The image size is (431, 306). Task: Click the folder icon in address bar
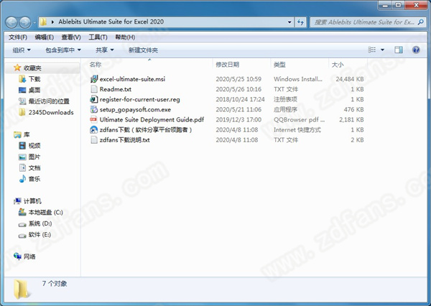click(x=43, y=22)
